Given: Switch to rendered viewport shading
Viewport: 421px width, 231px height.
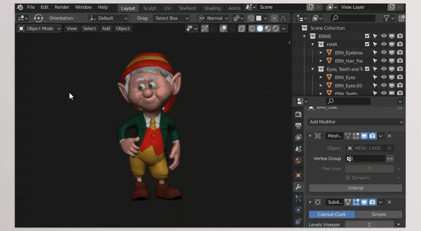Looking at the screenshot, I should [x=276, y=28].
